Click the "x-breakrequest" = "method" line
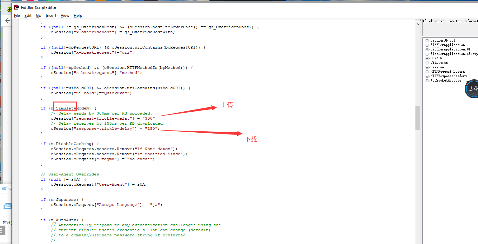The image size is (478, 244). 96,73
